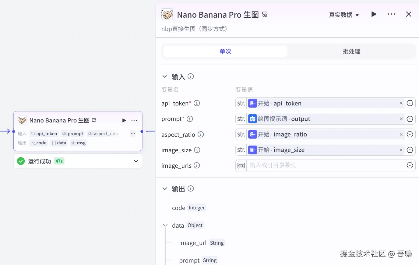Click the handshake node icon in panel header
This screenshot has height=265, width=419.
[x=167, y=14]
